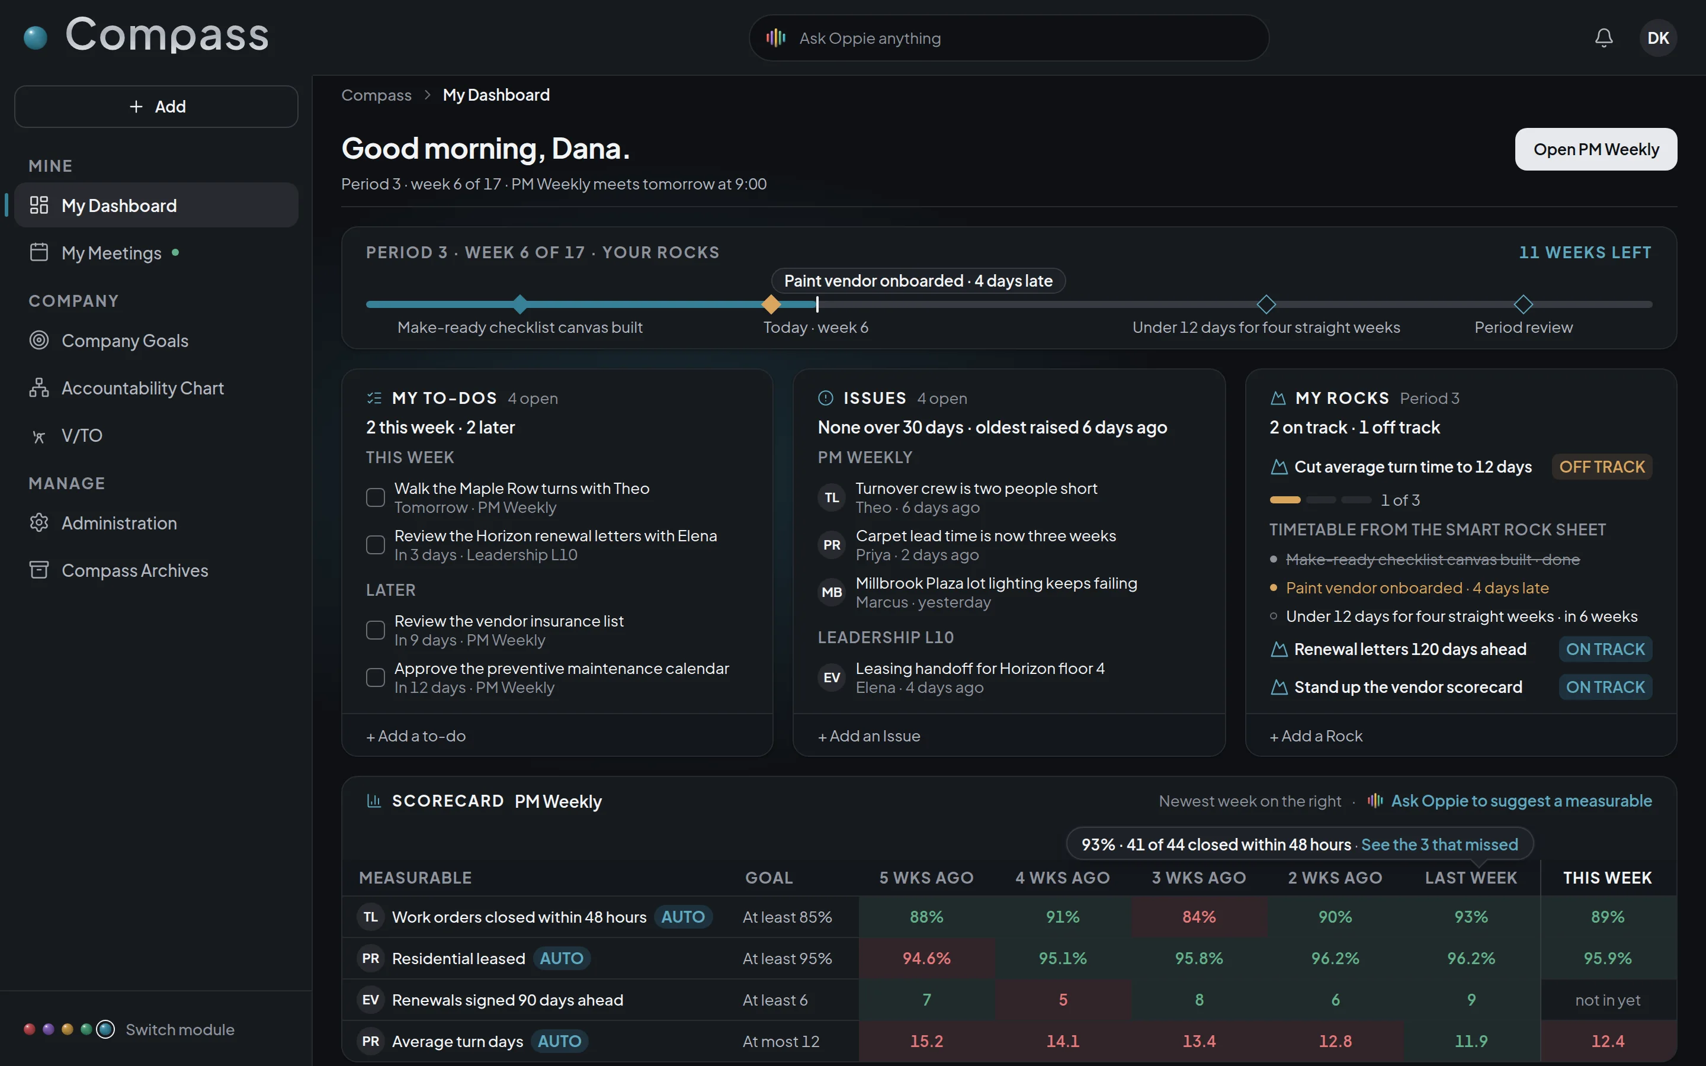Click the Period review diamond milestone
This screenshot has height=1066, width=1706.
(x=1524, y=304)
